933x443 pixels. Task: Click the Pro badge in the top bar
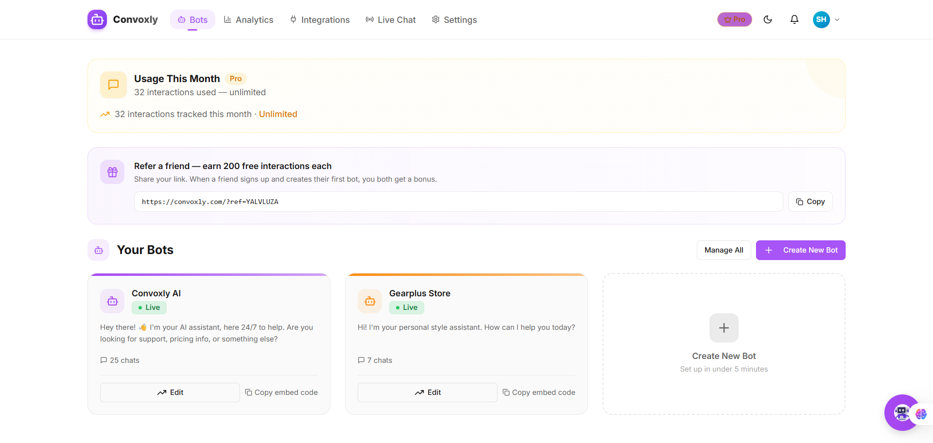coord(734,19)
